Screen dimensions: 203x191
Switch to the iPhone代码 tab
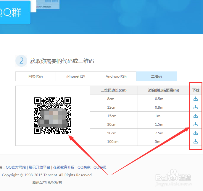[76, 76]
